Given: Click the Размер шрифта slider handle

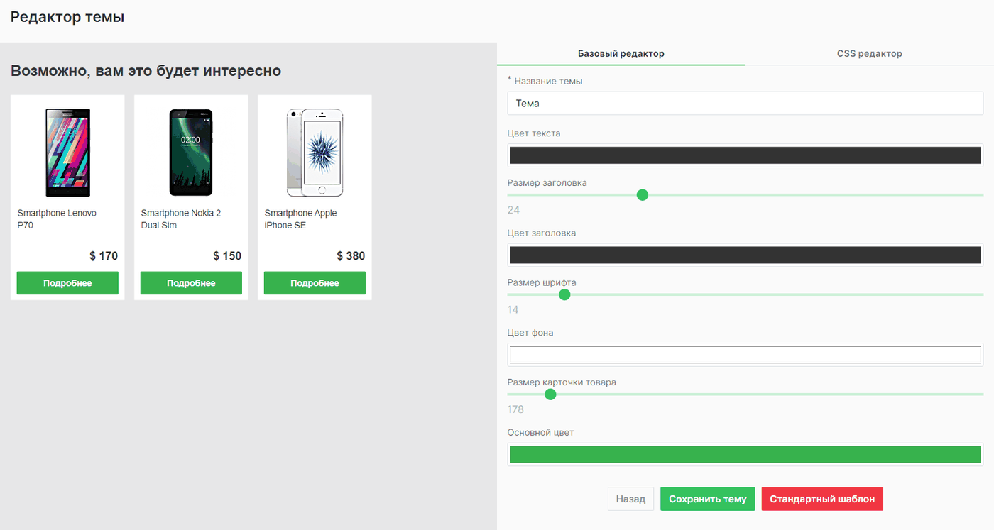Looking at the screenshot, I should [564, 294].
